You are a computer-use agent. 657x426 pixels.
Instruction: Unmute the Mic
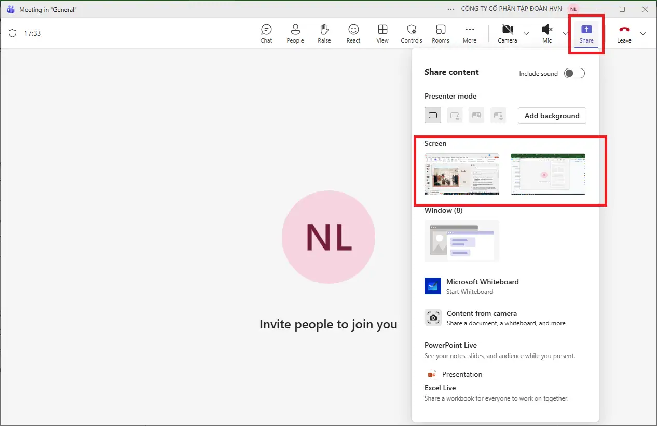tap(547, 33)
